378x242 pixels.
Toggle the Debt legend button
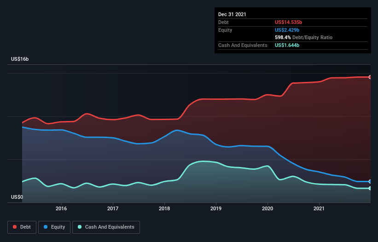click(22, 227)
